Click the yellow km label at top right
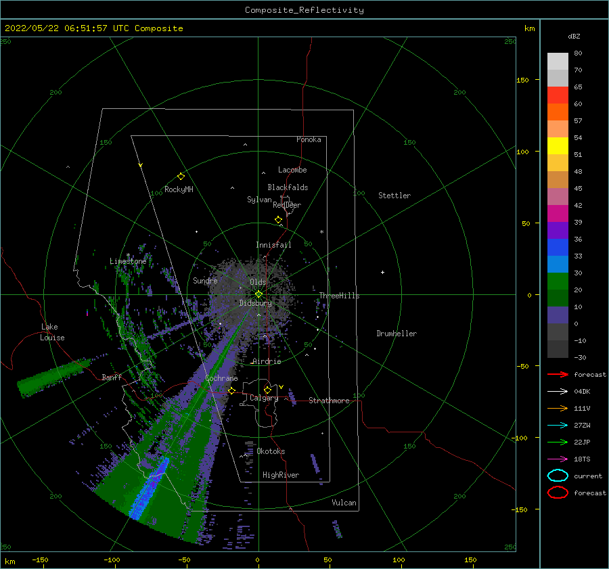 point(529,28)
